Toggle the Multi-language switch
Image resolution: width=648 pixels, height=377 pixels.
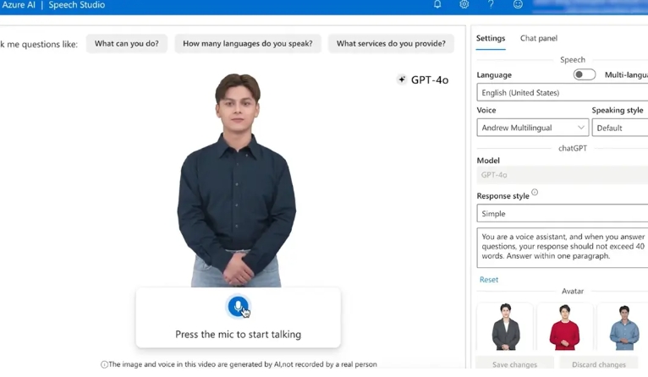click(x=584, y=74)
